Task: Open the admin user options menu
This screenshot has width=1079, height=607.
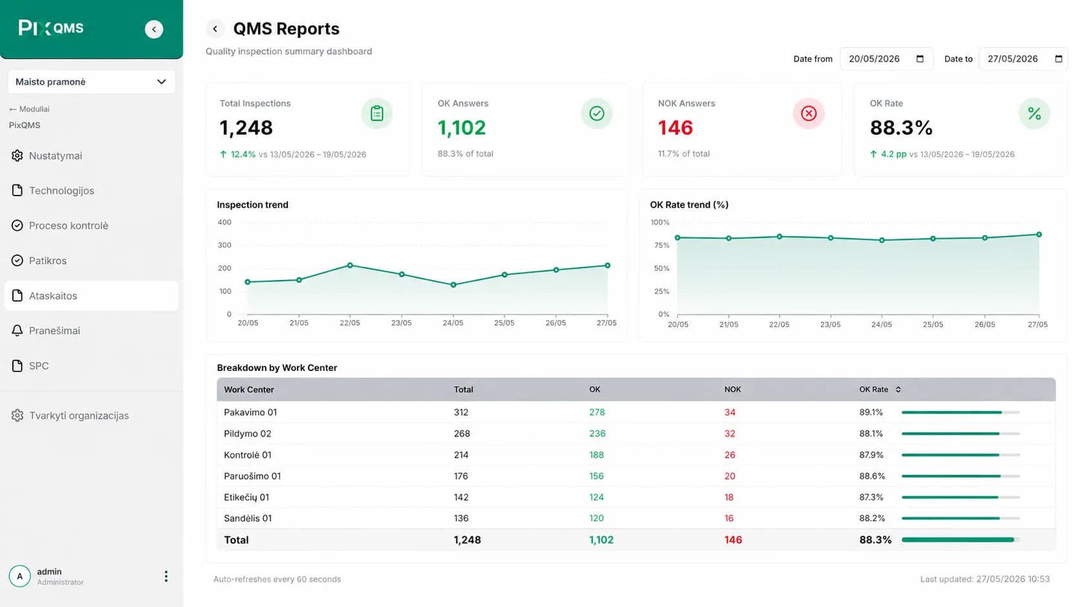Action: pos(166,576)
